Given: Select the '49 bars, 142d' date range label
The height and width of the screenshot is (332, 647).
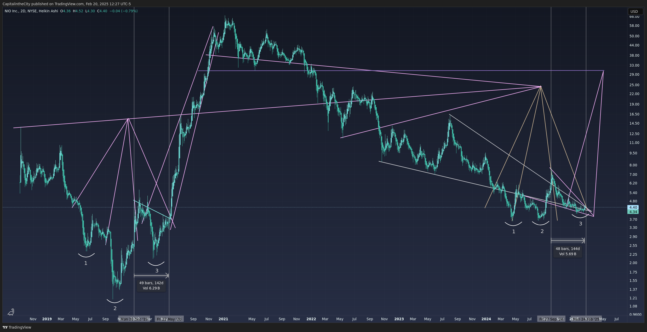Looking at the screenshot, I should tap(151, 286).
